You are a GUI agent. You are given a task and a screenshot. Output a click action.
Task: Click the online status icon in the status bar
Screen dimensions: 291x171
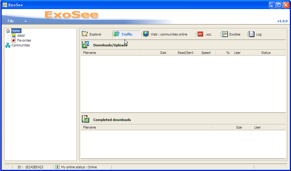(x=57, y=167)
